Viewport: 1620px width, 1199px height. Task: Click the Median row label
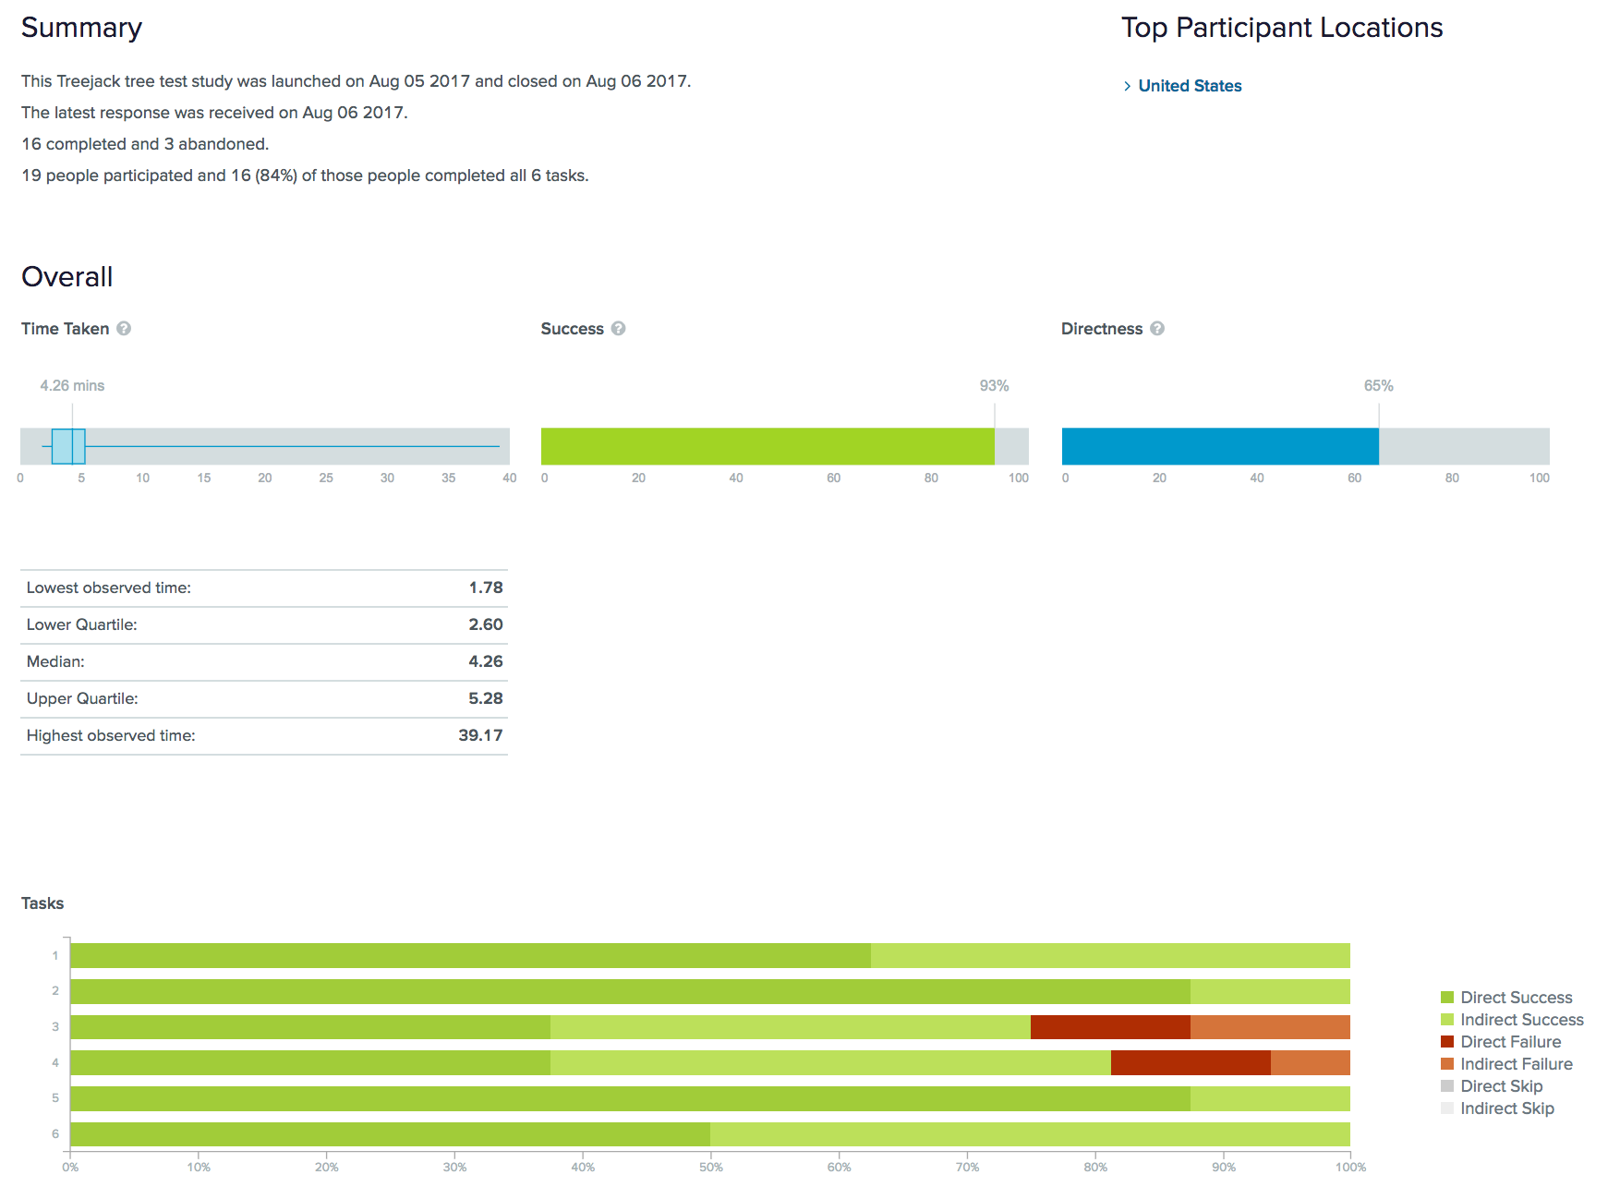click(55, 661)
